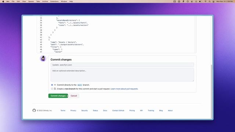Click code line 44 with './output/assets/vectors'
Viewport: 235px width, 132px height.
point(67,45)
